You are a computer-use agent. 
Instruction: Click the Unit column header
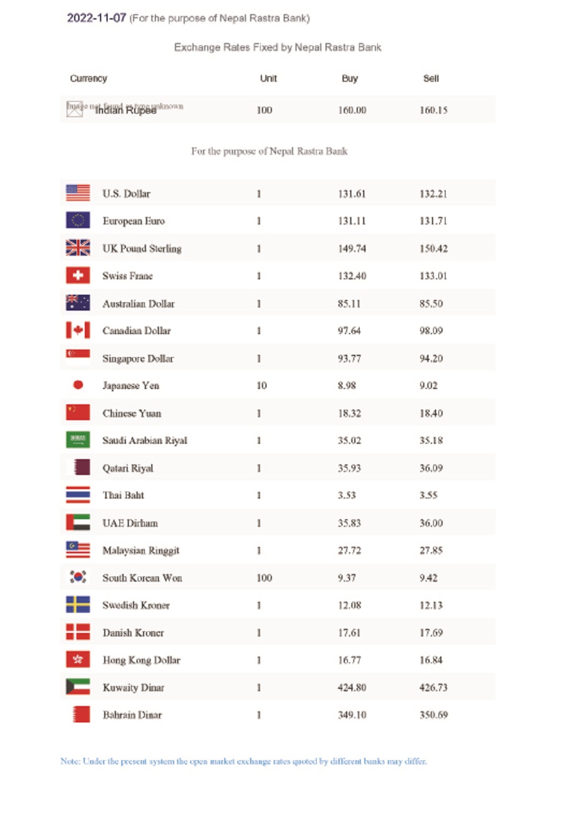268,78
